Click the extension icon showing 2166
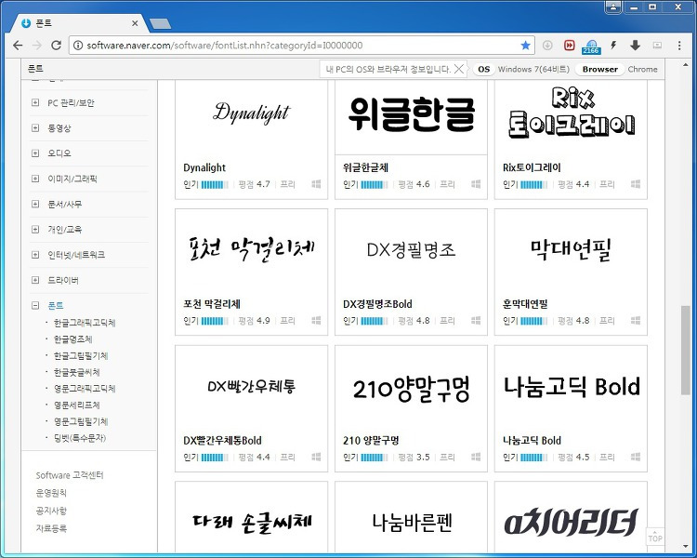 pyautogui.click(x=591, y=46)
